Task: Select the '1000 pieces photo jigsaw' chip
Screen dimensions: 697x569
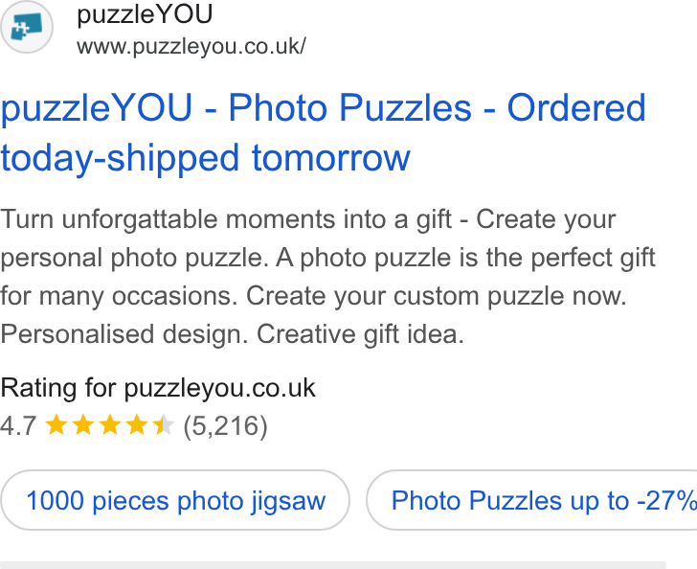Action: coord(175,500)
